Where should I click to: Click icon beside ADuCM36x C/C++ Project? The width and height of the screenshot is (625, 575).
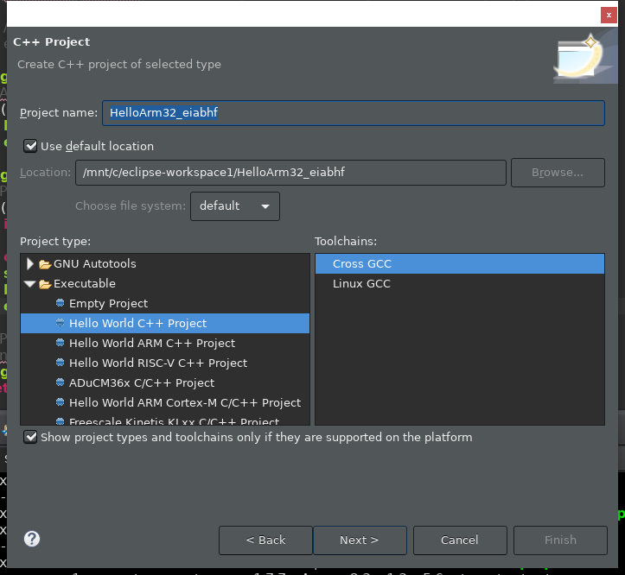pyautogui.click(x=60, y=383)
